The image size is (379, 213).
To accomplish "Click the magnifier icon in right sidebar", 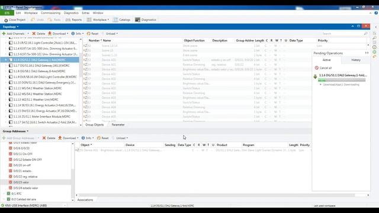I will 374,38.
